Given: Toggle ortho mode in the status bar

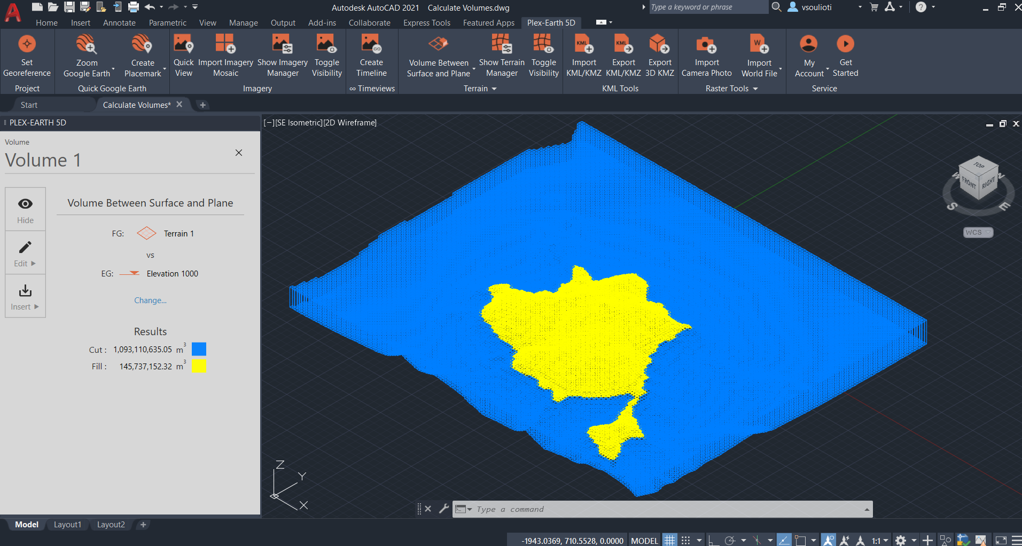Looking at the screenshot, I should pyautogui.click(x=713, y=540).
